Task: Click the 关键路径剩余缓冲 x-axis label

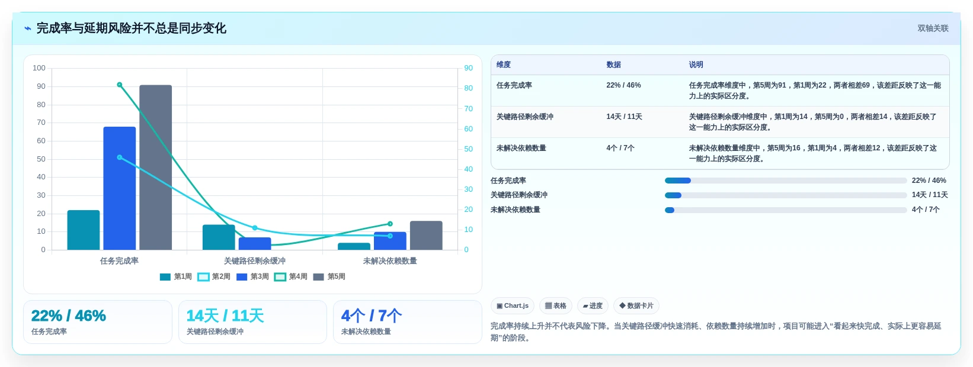Action: [255, 261]
